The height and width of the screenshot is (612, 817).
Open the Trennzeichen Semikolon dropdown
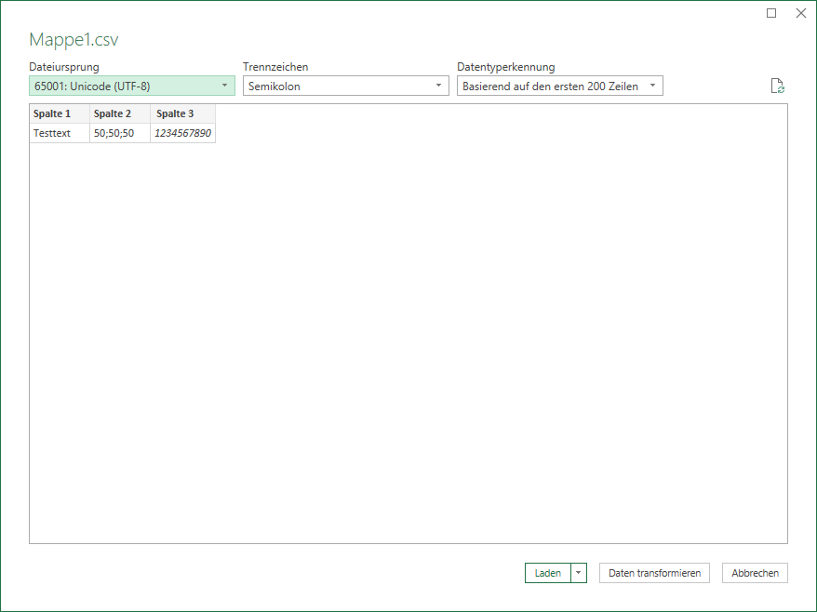(345, 86)
